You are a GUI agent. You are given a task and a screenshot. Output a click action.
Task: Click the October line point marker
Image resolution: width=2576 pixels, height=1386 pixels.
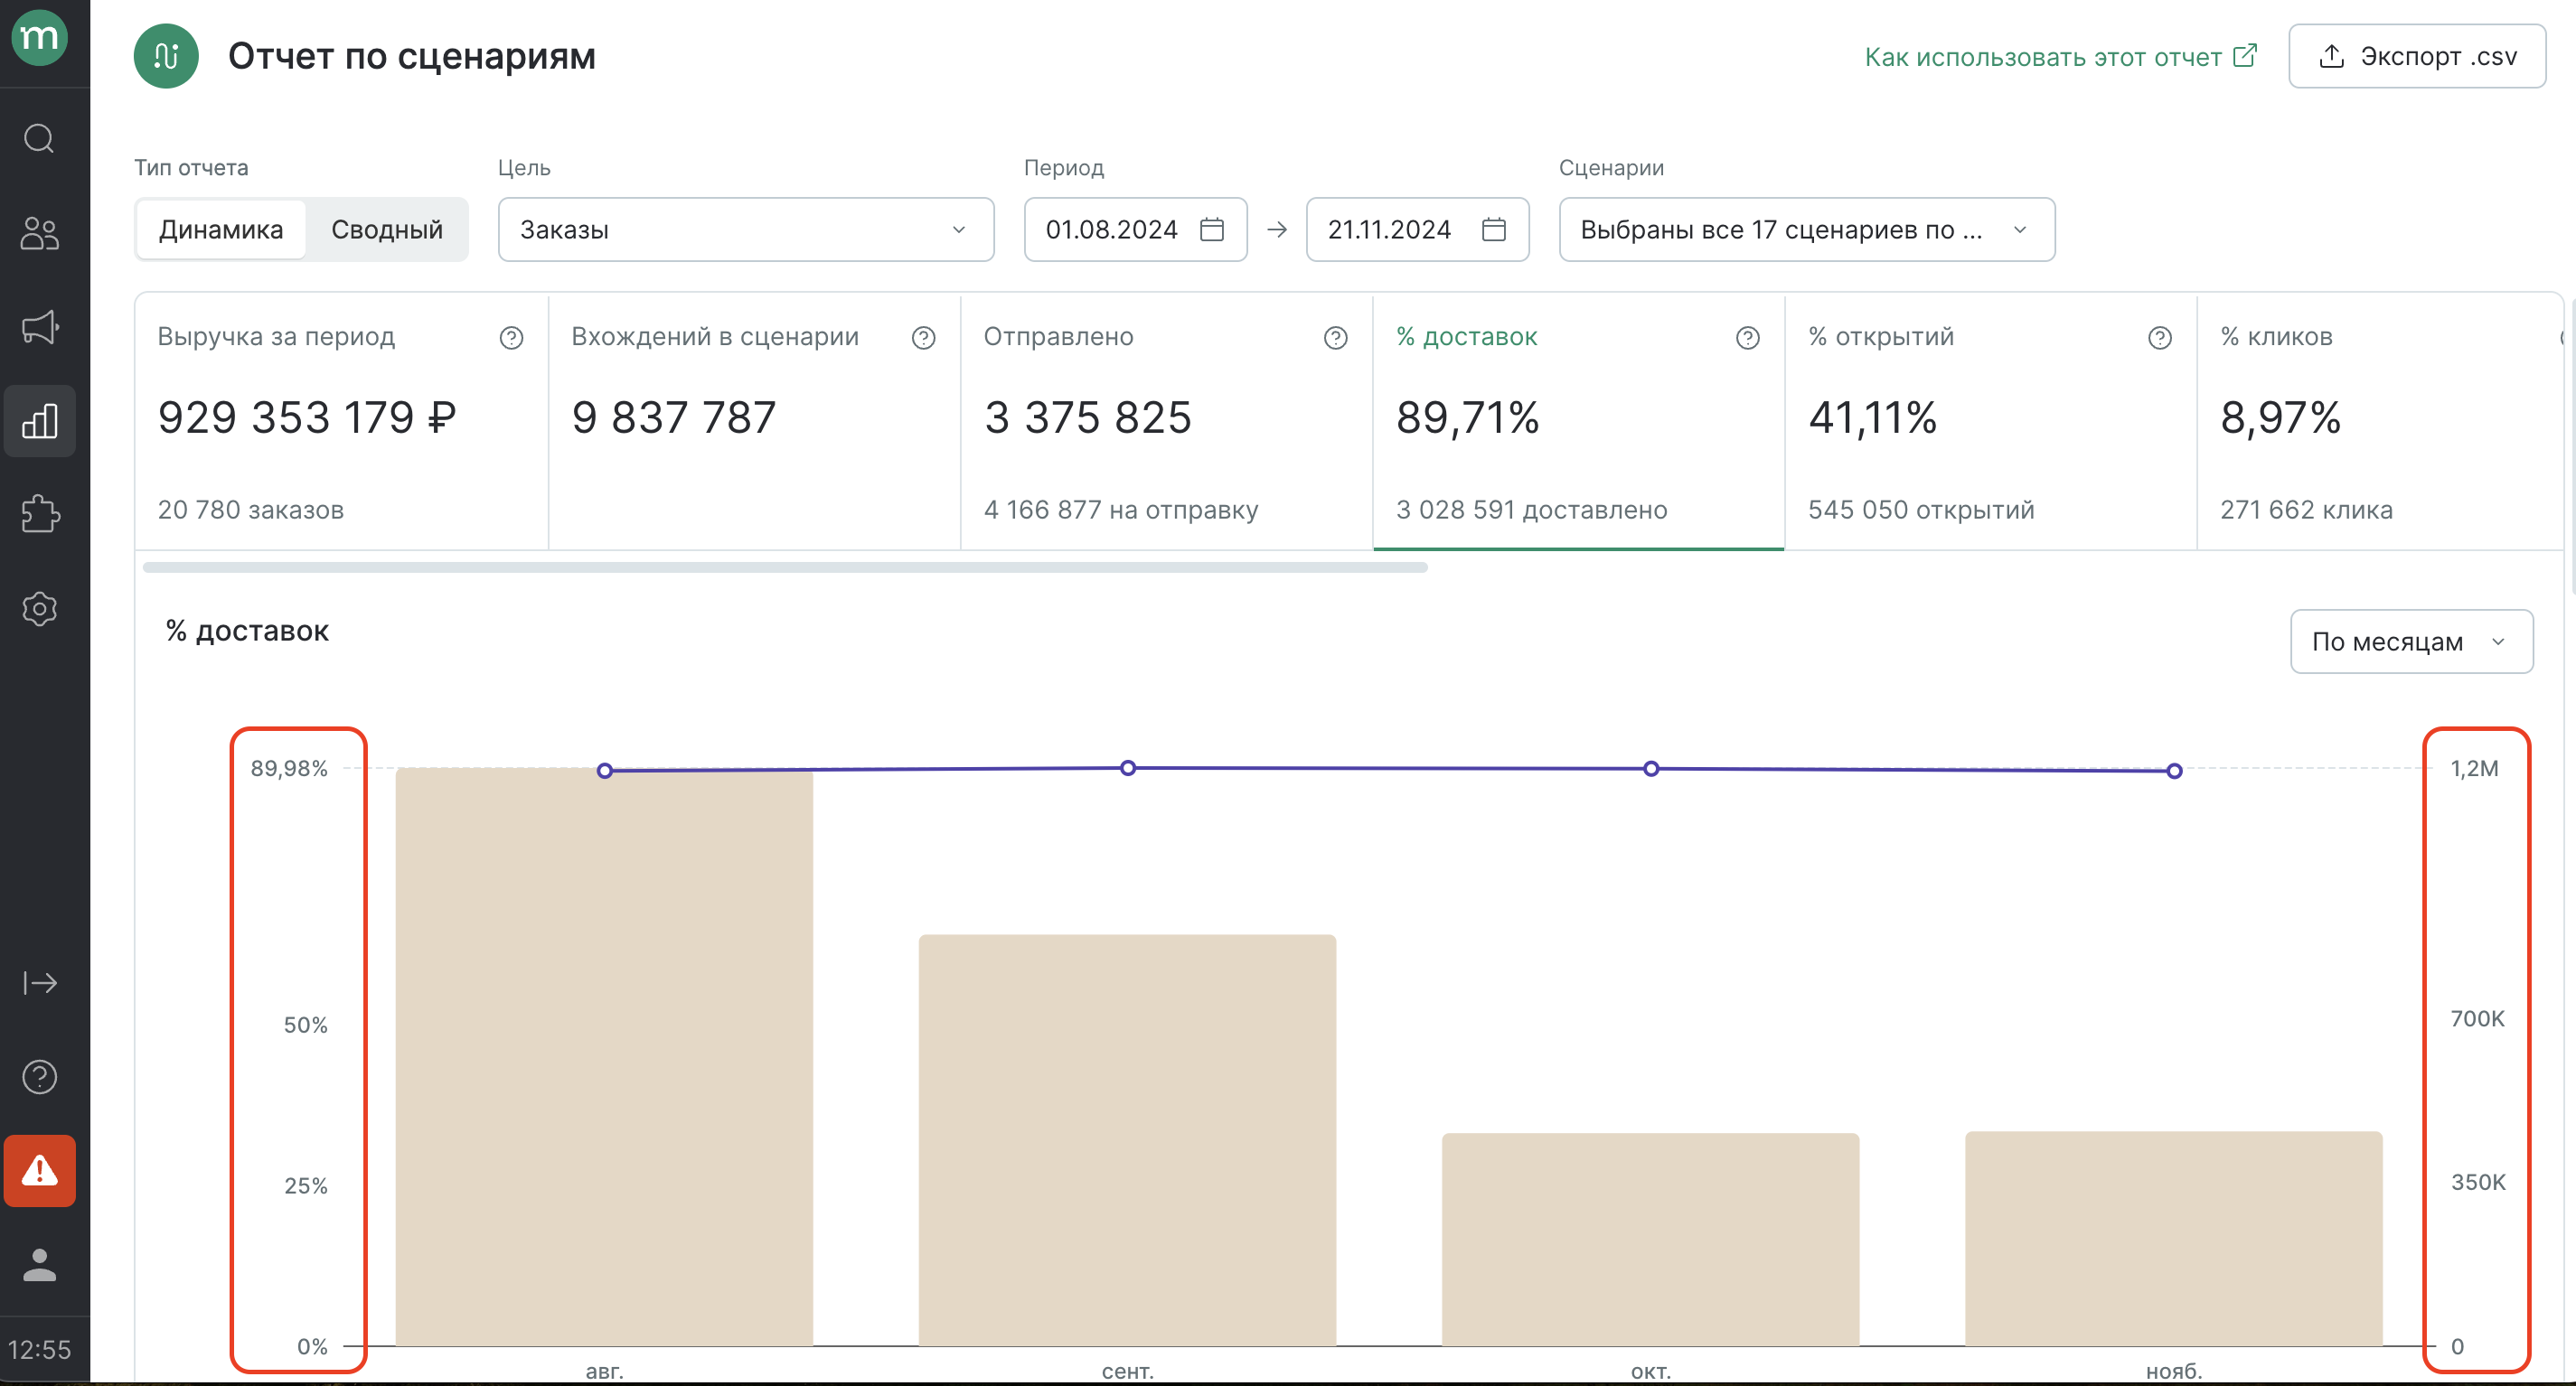point(1651,769)
